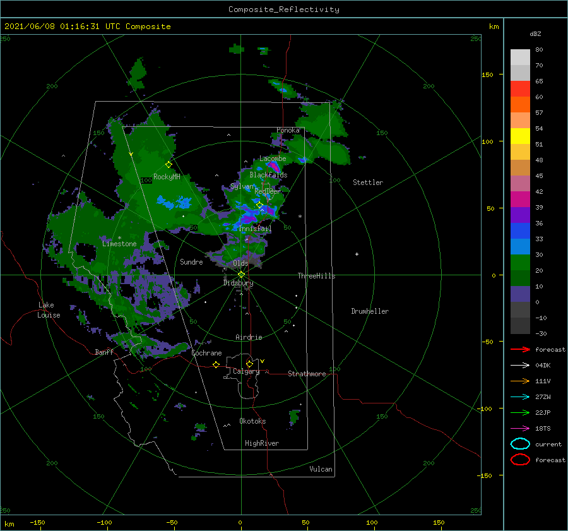Select the Blackfalds label
Screen dimensions: 568x531
click(x=268, y=175)
